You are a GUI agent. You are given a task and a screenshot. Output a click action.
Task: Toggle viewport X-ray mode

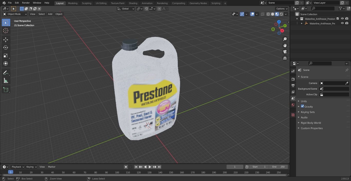(262, 14)
